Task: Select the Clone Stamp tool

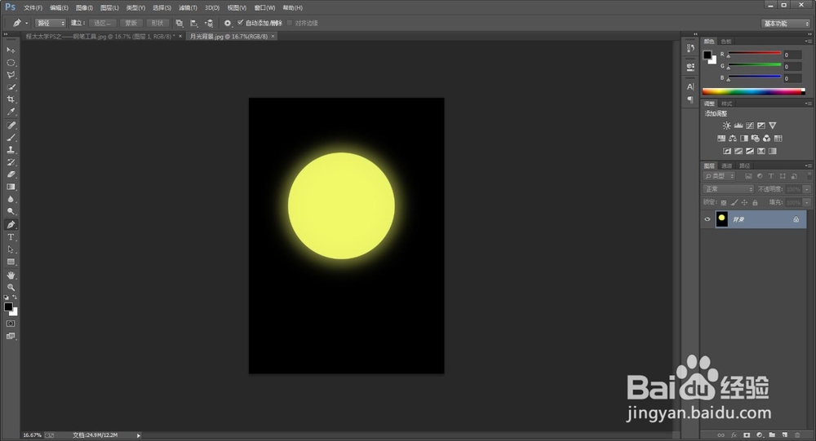Action: click(x=11, y=150)
